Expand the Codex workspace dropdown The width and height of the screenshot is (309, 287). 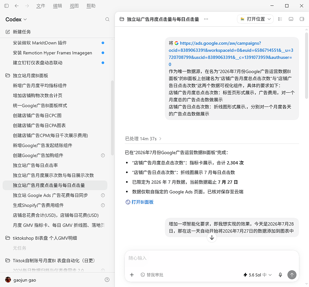click(x=16, y=19)
